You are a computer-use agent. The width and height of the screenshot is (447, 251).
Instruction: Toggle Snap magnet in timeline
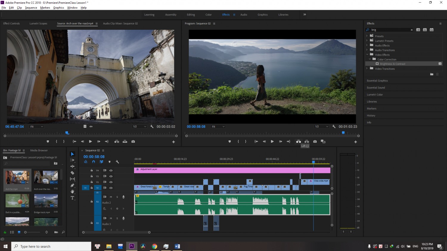coord(94,162)
